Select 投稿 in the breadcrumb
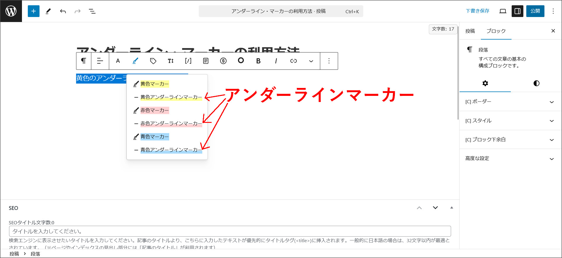 click(x=14, y=254)
